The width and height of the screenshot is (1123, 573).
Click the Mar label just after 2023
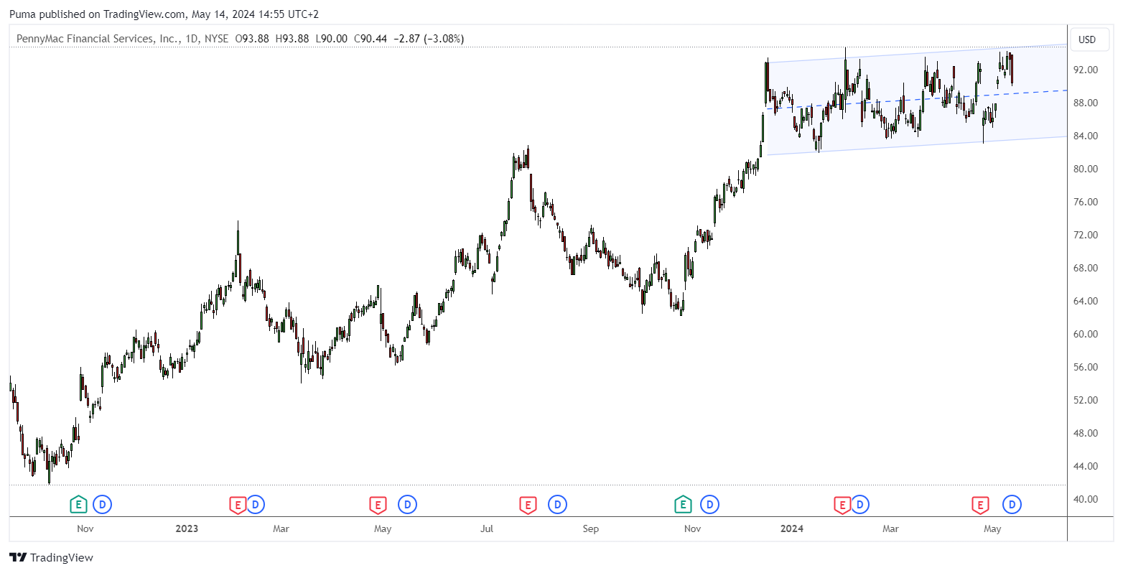[281, 529]
